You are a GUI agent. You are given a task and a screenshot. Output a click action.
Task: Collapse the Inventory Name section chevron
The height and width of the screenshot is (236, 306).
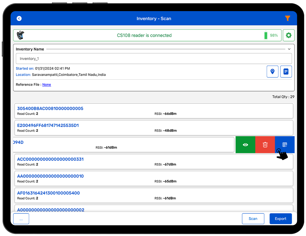pos(289,49)
